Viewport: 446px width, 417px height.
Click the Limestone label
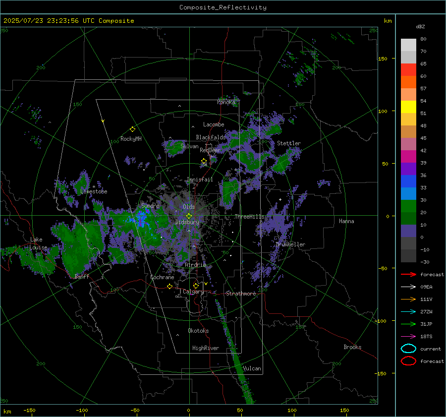coord(94,191)
